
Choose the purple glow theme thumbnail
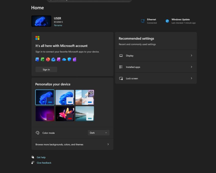click(x=45, y=114)
